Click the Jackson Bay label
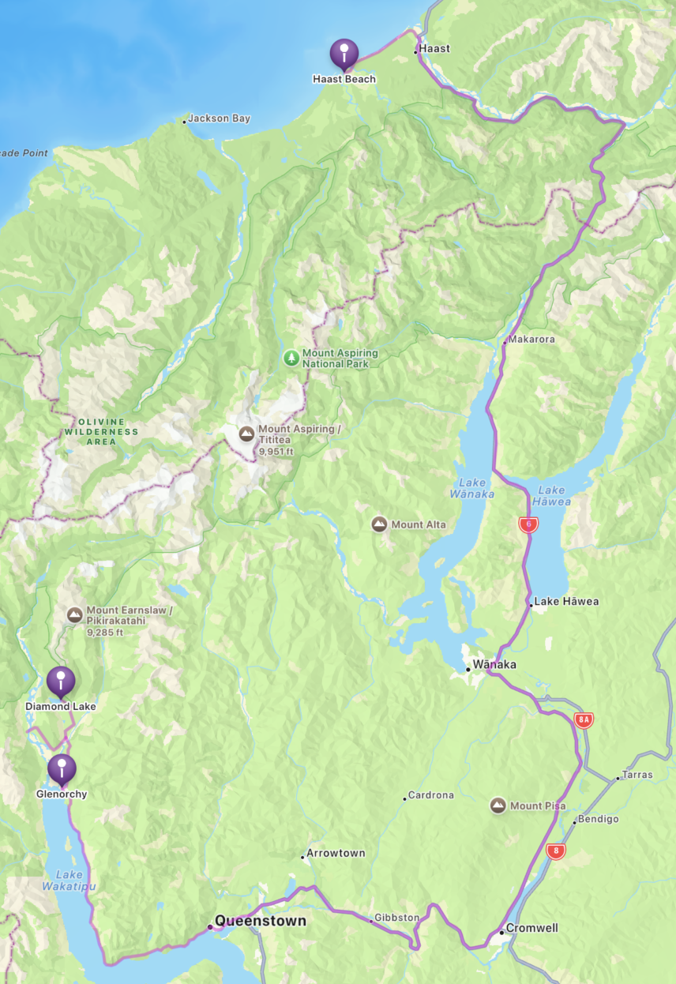676x984 pixels. 219,118
